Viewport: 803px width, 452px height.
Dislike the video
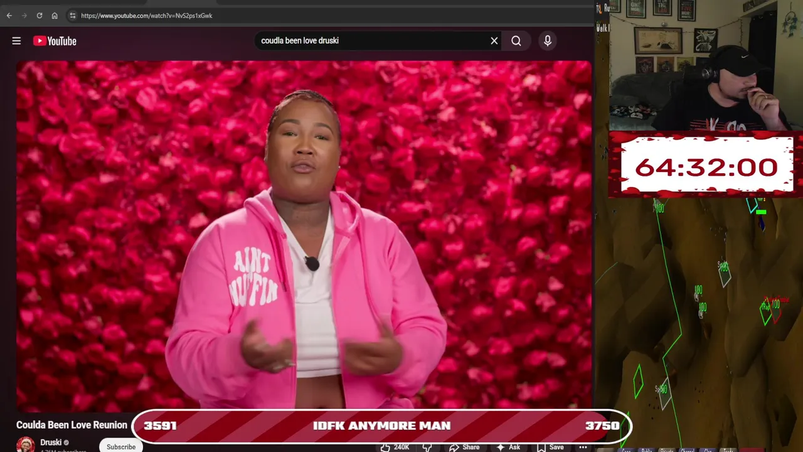[427, 447]
